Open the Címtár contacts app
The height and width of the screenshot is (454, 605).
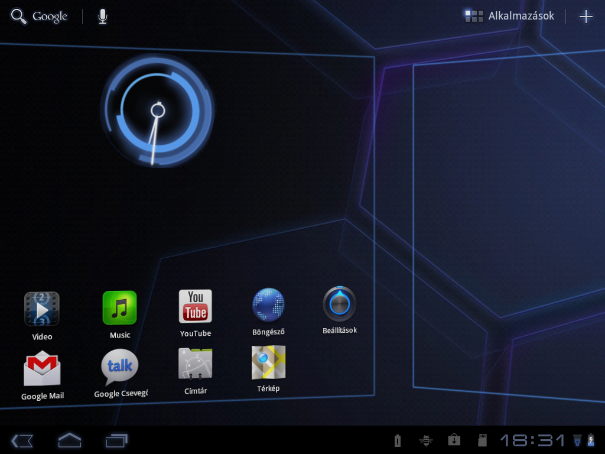[x=195, y=371]
